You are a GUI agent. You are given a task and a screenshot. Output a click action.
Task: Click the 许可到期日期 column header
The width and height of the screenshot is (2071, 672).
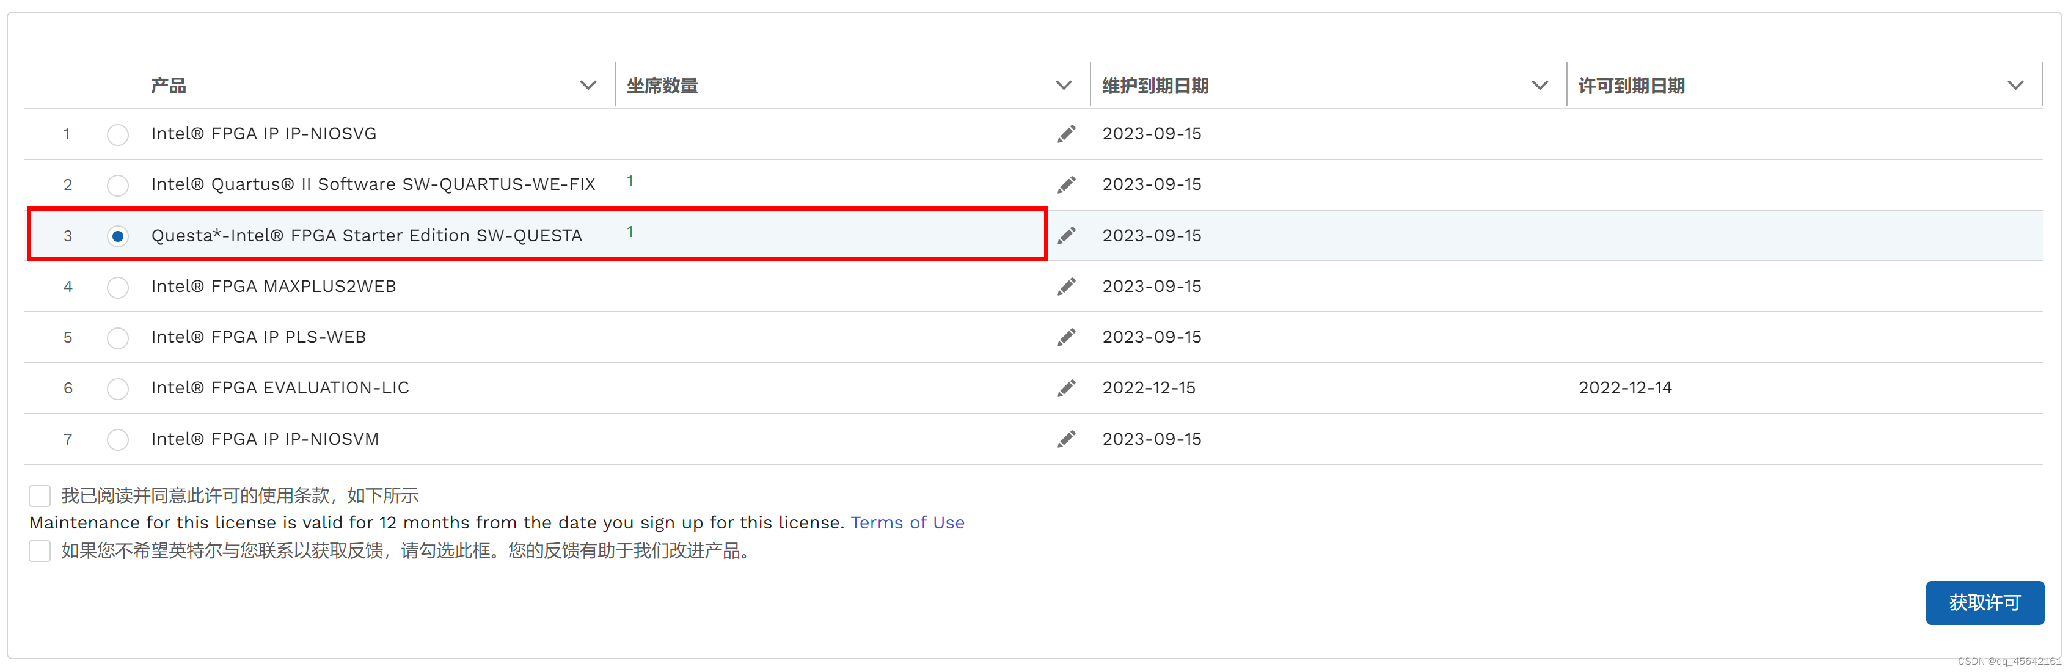(x=1631, y=85)
